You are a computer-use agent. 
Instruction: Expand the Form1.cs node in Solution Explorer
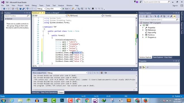(143, 35)
